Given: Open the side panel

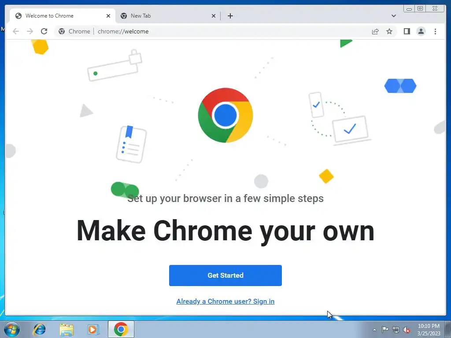Looking at the screenshot, I should (407, 31).
